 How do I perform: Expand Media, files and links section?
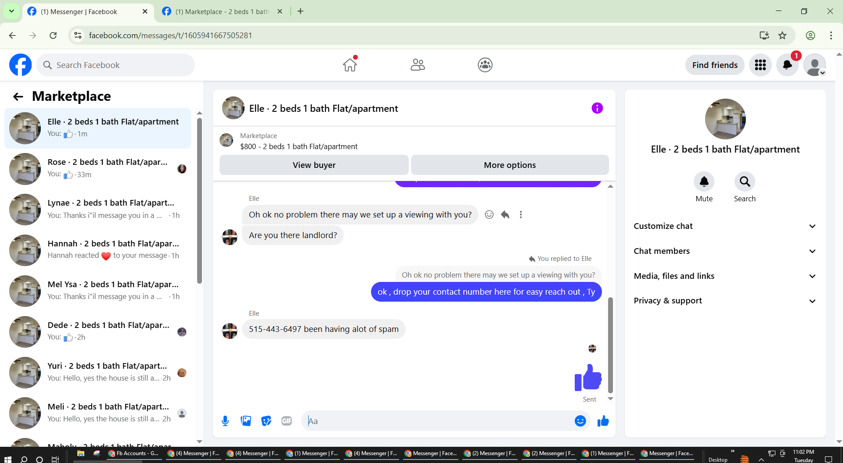point(725,276)
